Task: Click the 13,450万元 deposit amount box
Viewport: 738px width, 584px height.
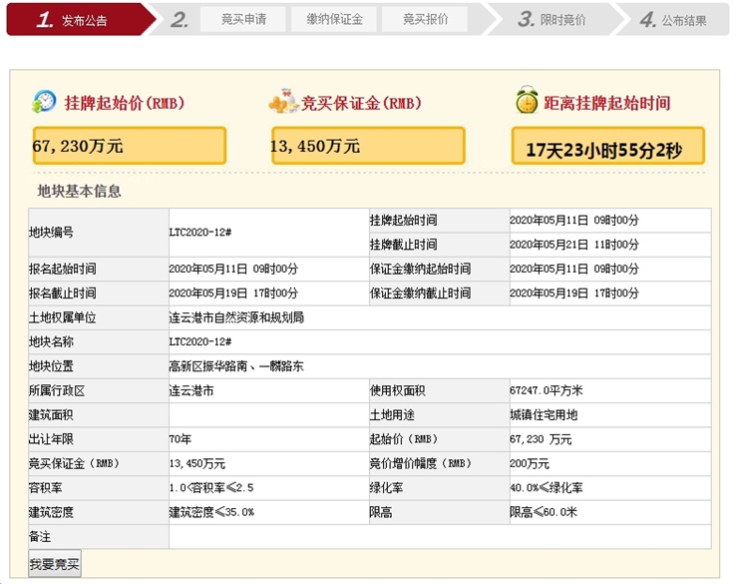Action: (367, 146)
